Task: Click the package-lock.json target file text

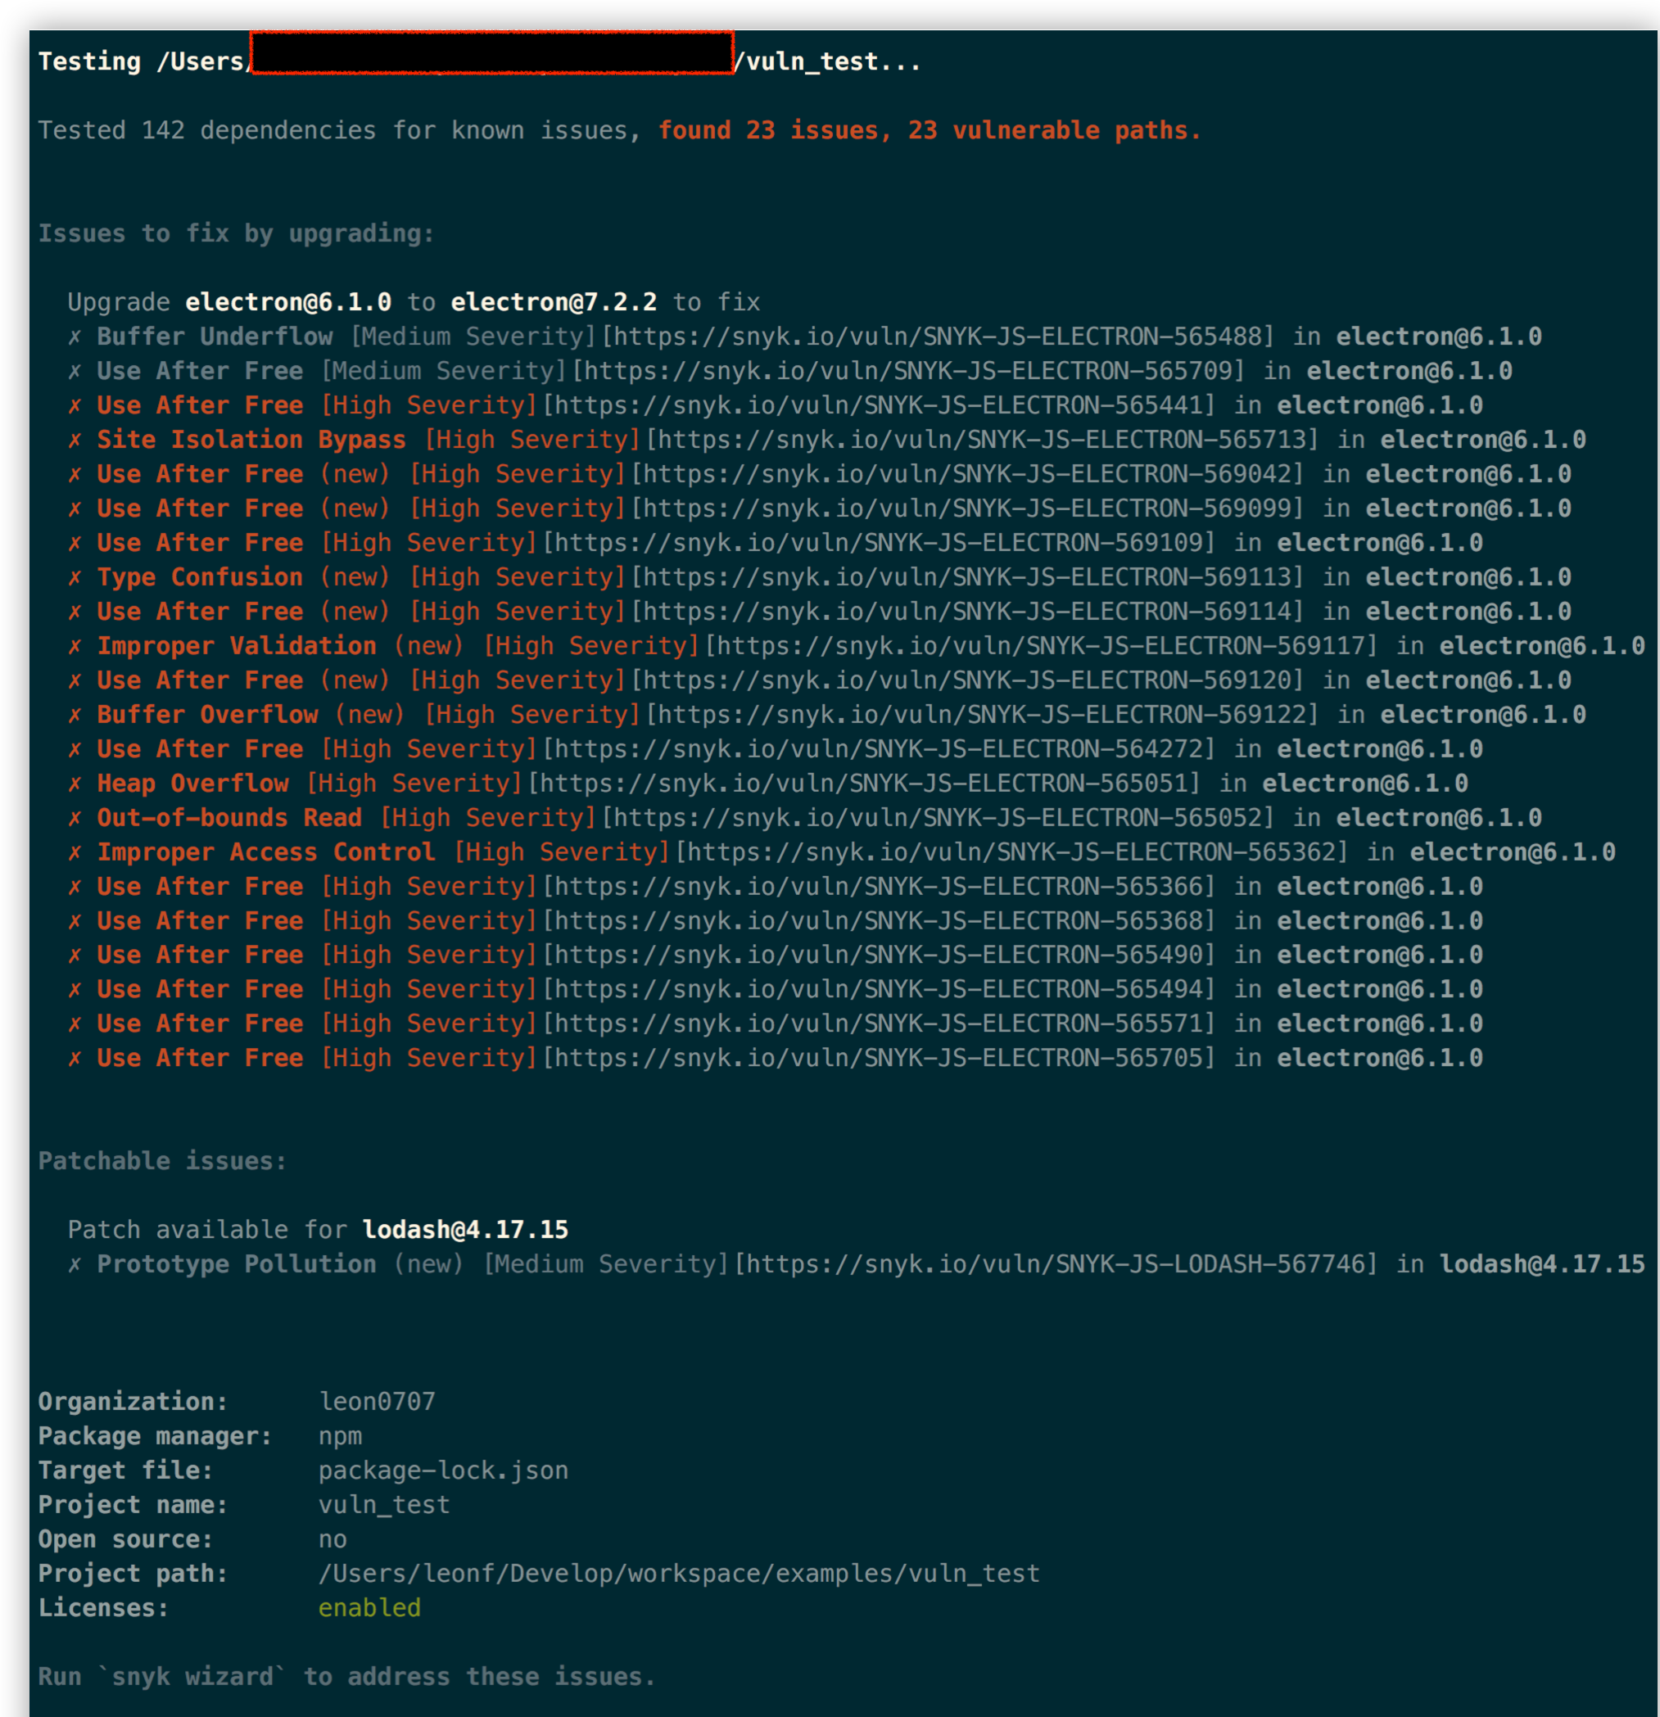Action: pos(443,1470)
